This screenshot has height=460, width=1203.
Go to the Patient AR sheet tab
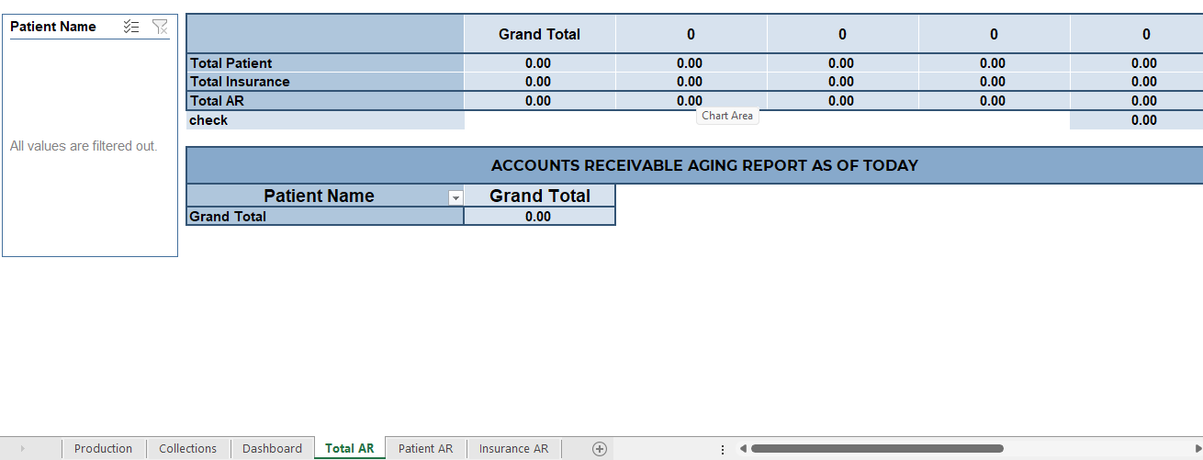pos(425,449)
